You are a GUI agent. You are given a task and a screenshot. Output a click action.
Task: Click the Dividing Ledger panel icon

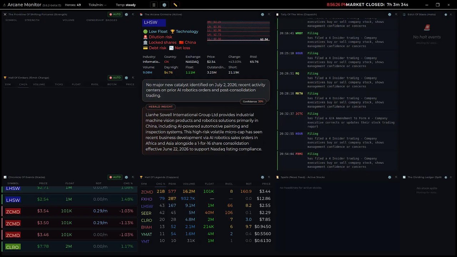point(404,177)
